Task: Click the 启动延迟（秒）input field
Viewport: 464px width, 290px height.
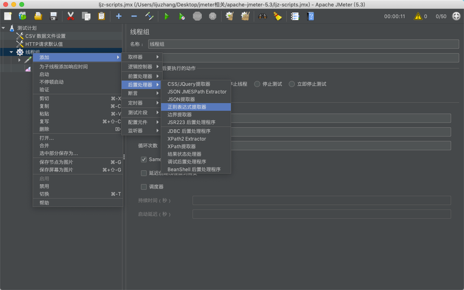Action: (322, 214)
